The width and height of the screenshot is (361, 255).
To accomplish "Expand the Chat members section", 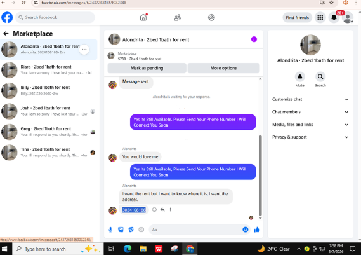I will click(x=310, y=112).
